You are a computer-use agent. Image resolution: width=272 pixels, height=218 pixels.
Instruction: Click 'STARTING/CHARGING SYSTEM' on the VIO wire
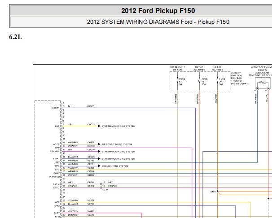coord(118,152)
